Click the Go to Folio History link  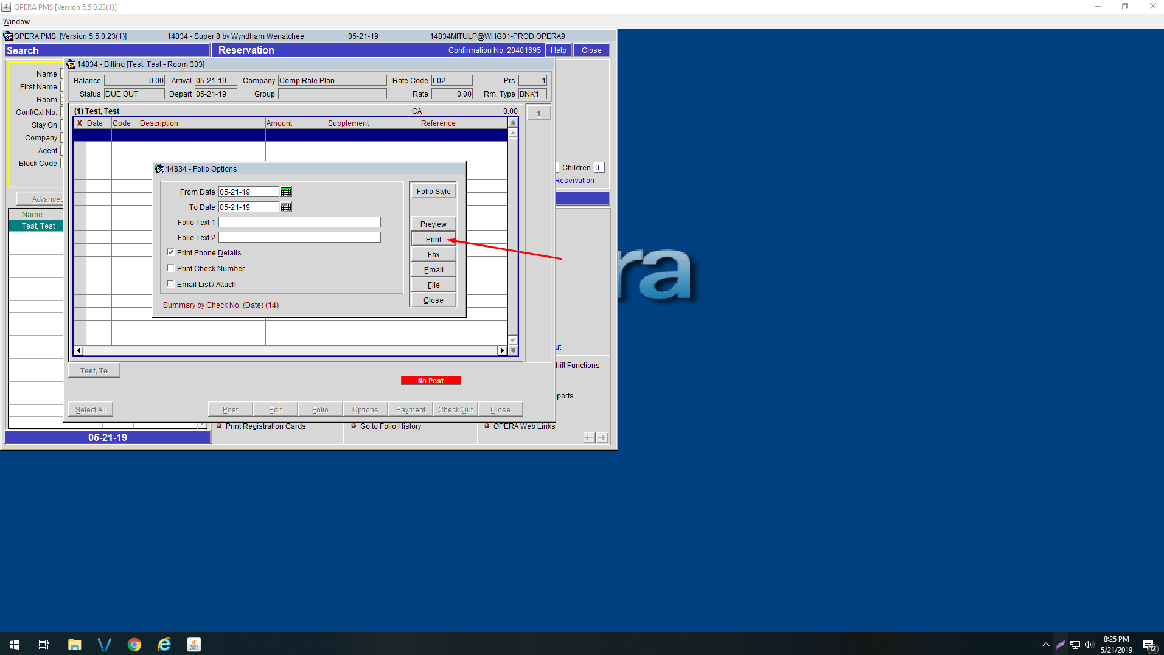[x=391, y=426]
